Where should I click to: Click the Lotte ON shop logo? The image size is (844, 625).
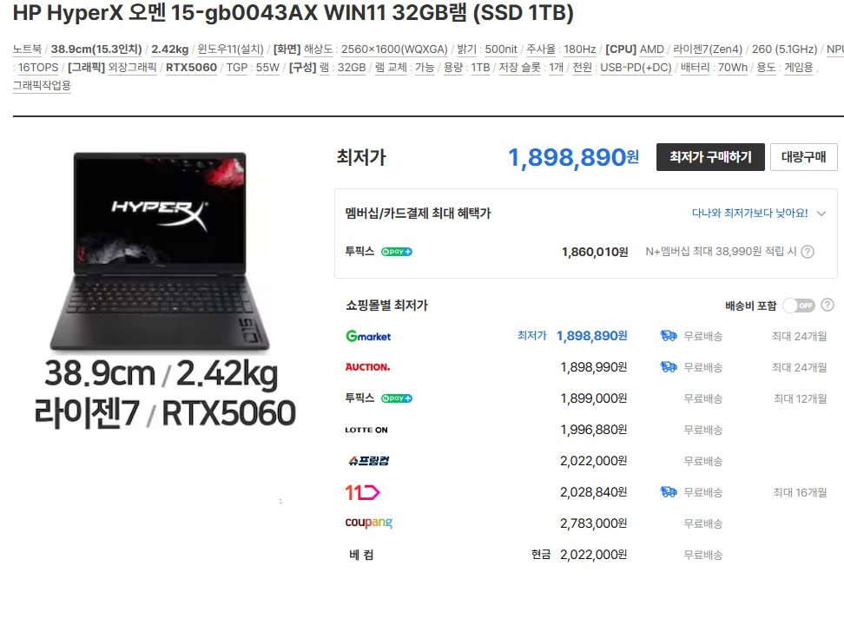(x=366, y=430)
